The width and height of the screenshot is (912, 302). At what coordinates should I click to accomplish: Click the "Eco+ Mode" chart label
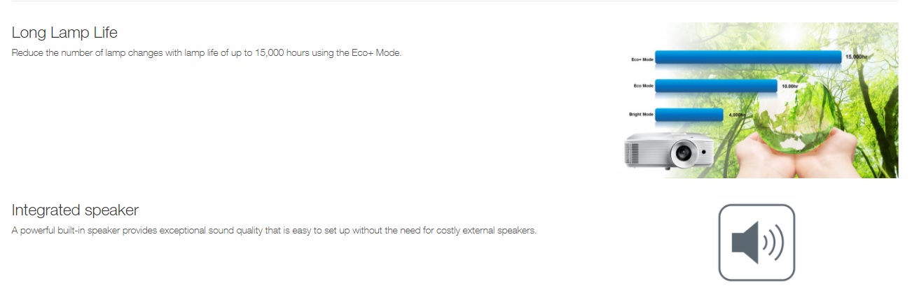pos(642,59)
